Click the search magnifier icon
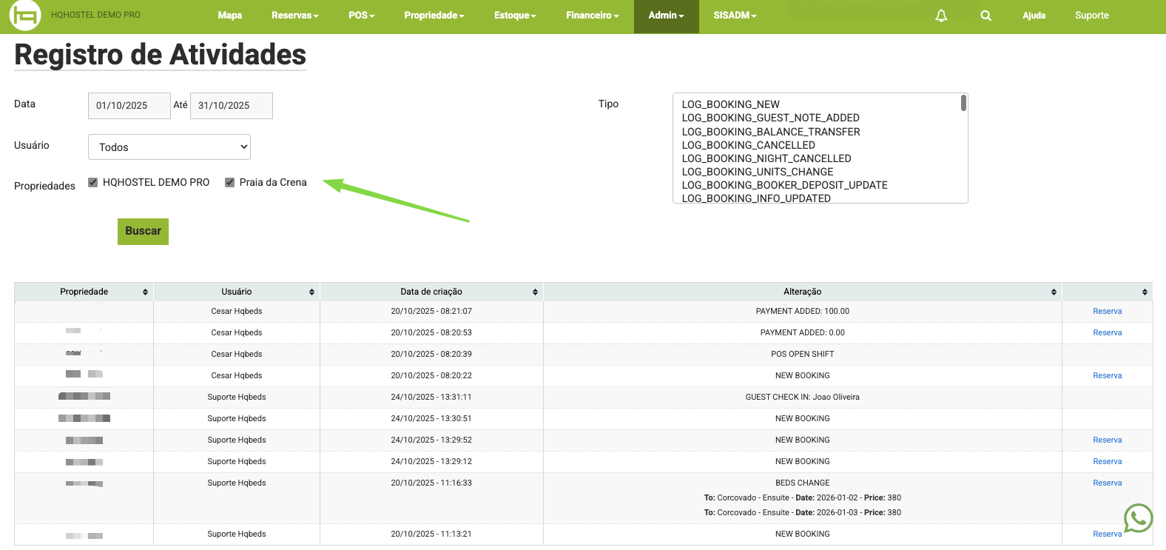1166x550 pixels. pyautogui.click(x=985, y=16)
